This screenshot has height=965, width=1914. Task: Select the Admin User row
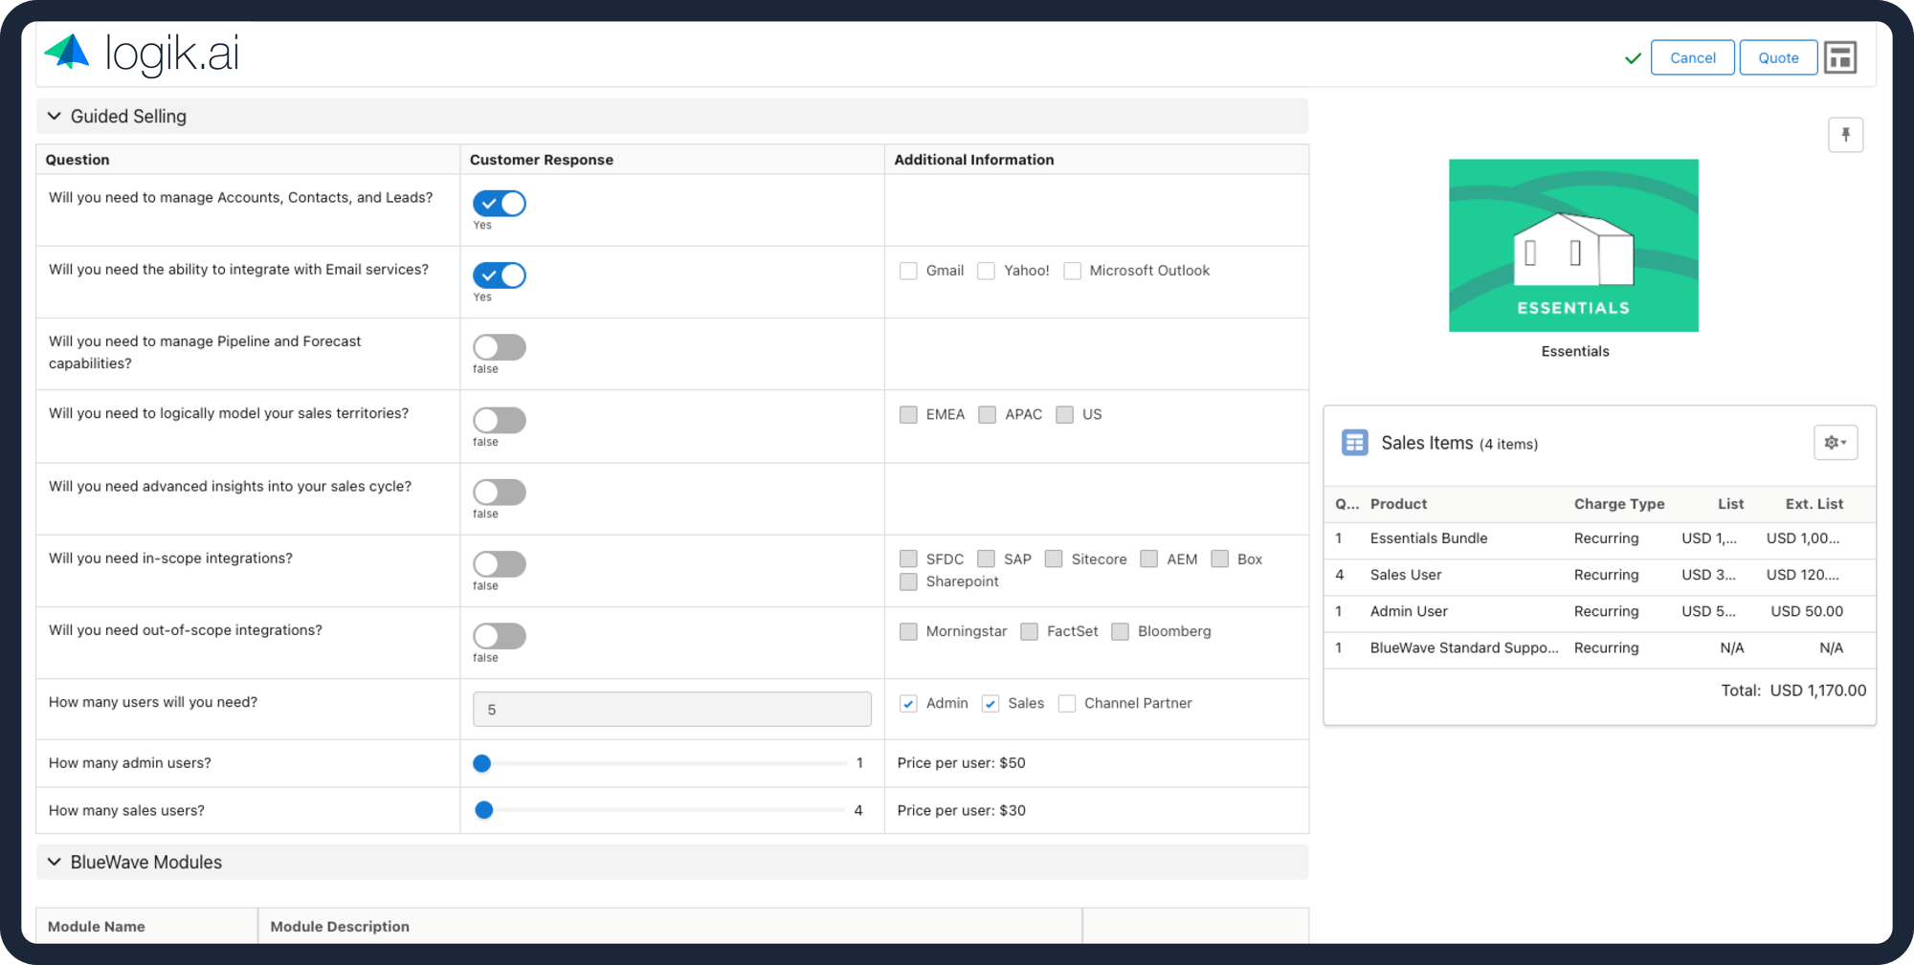click(1599, 611)
